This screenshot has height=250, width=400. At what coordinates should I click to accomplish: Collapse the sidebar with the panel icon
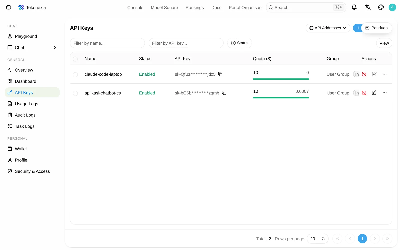click(9, 7)
